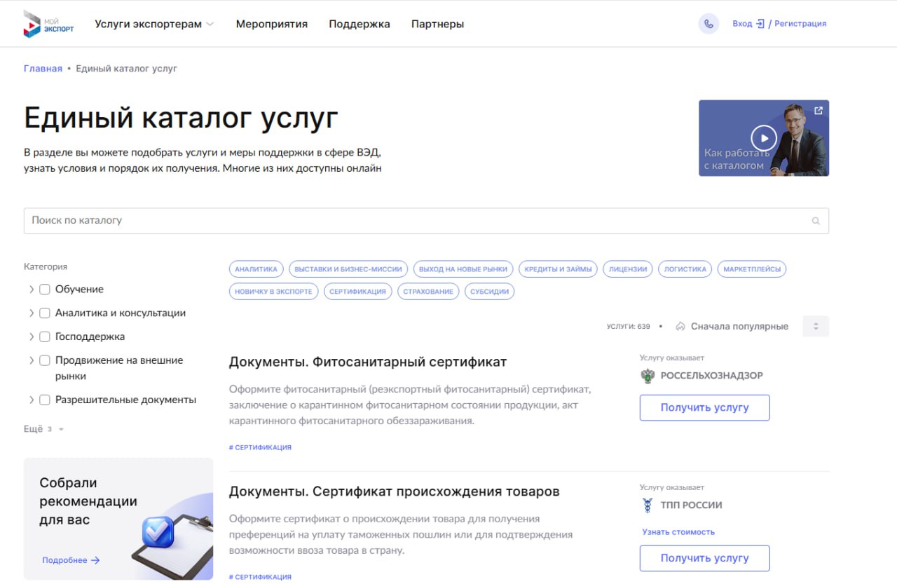Click the search magnifier icon
Screen dimensions: 897x584
816,221
